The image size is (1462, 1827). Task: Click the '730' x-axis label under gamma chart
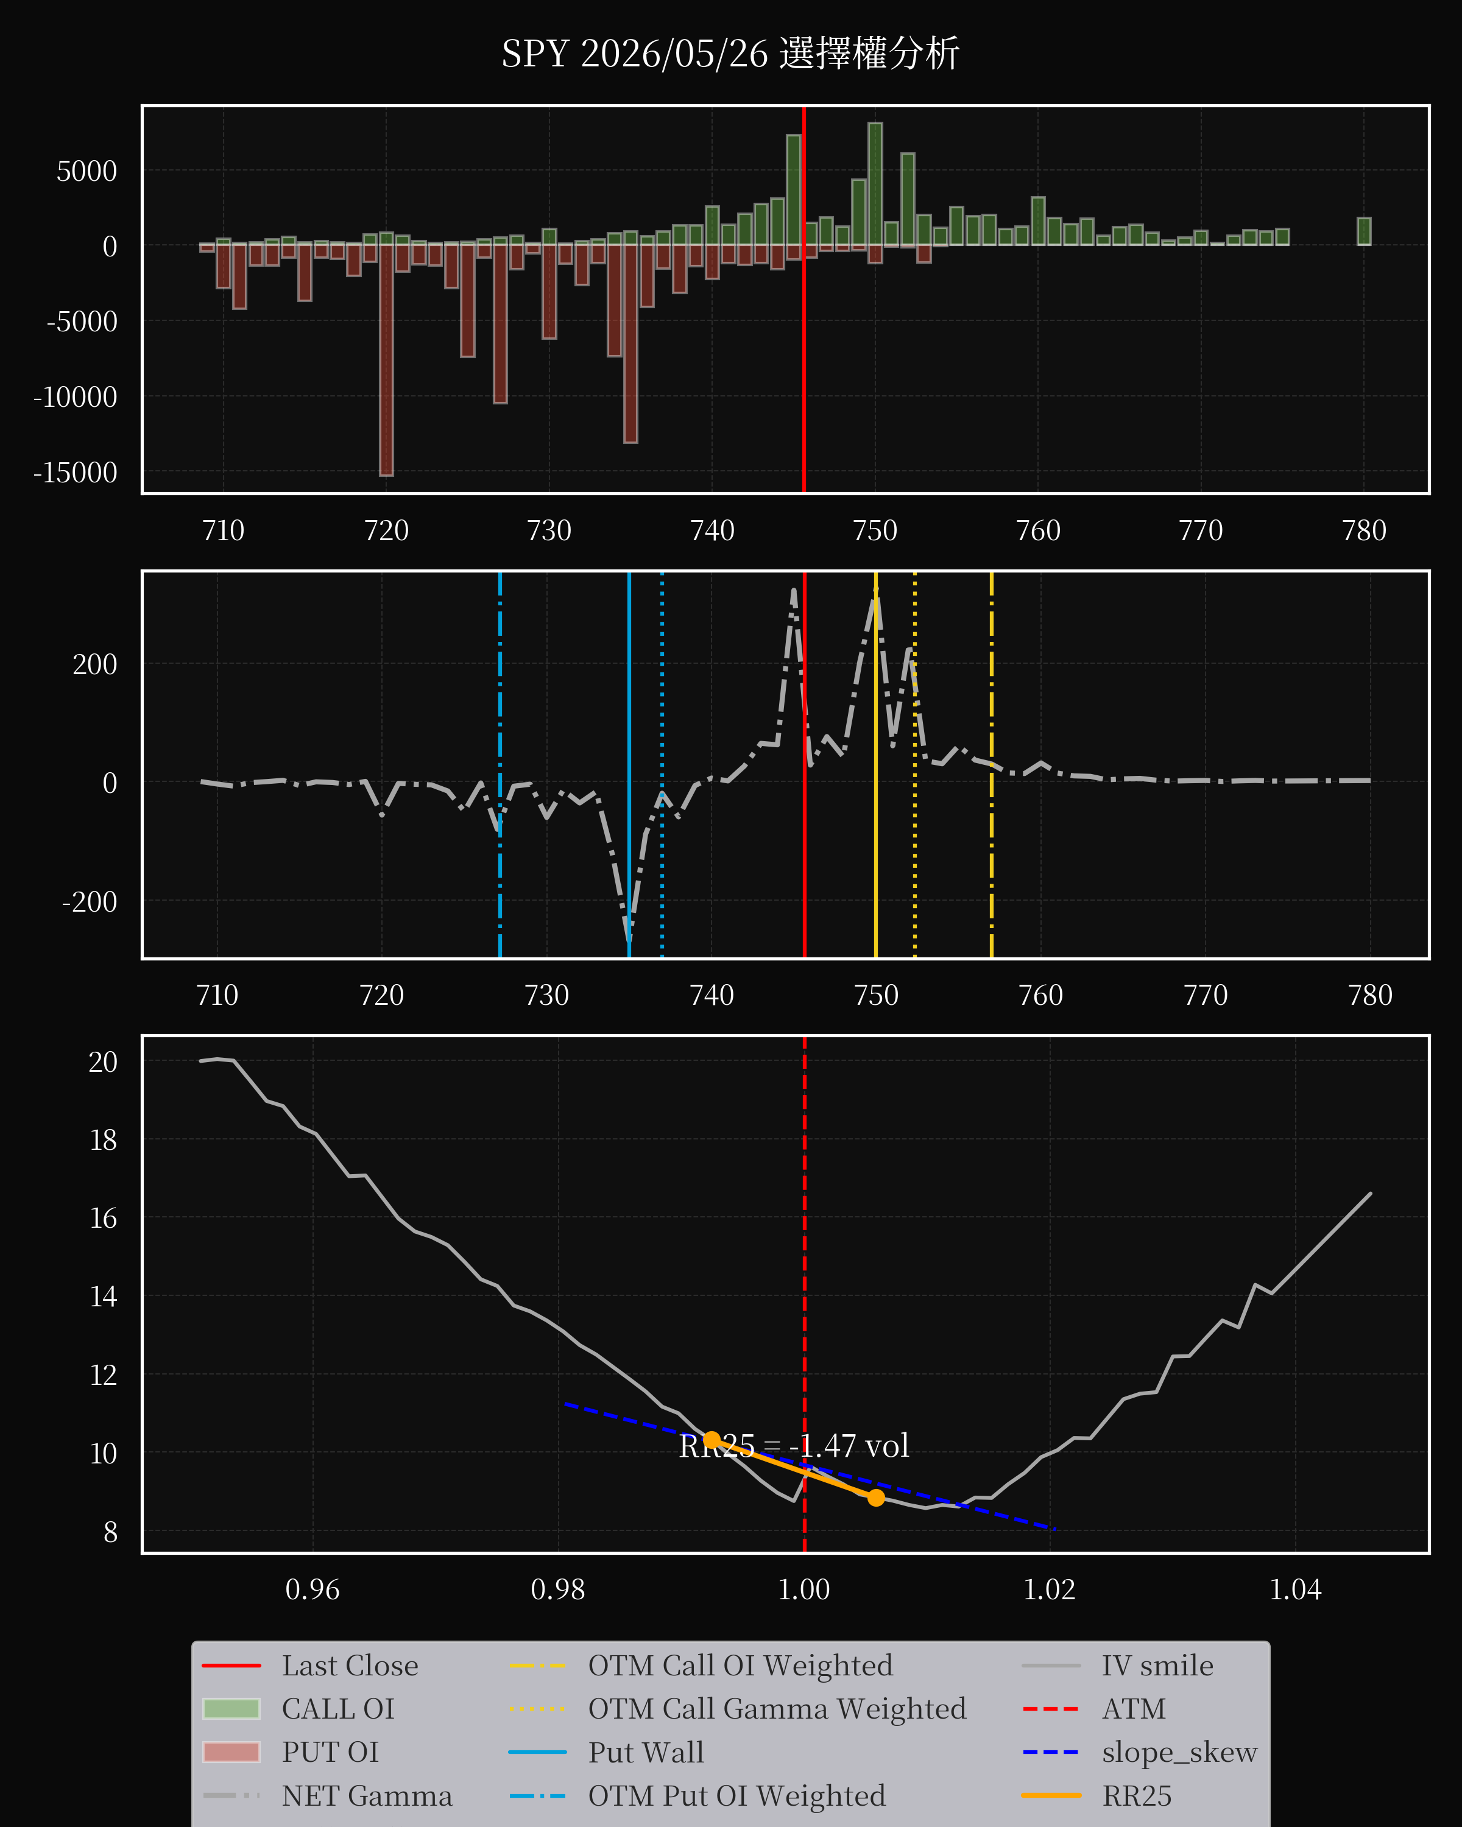pos(546,995)
